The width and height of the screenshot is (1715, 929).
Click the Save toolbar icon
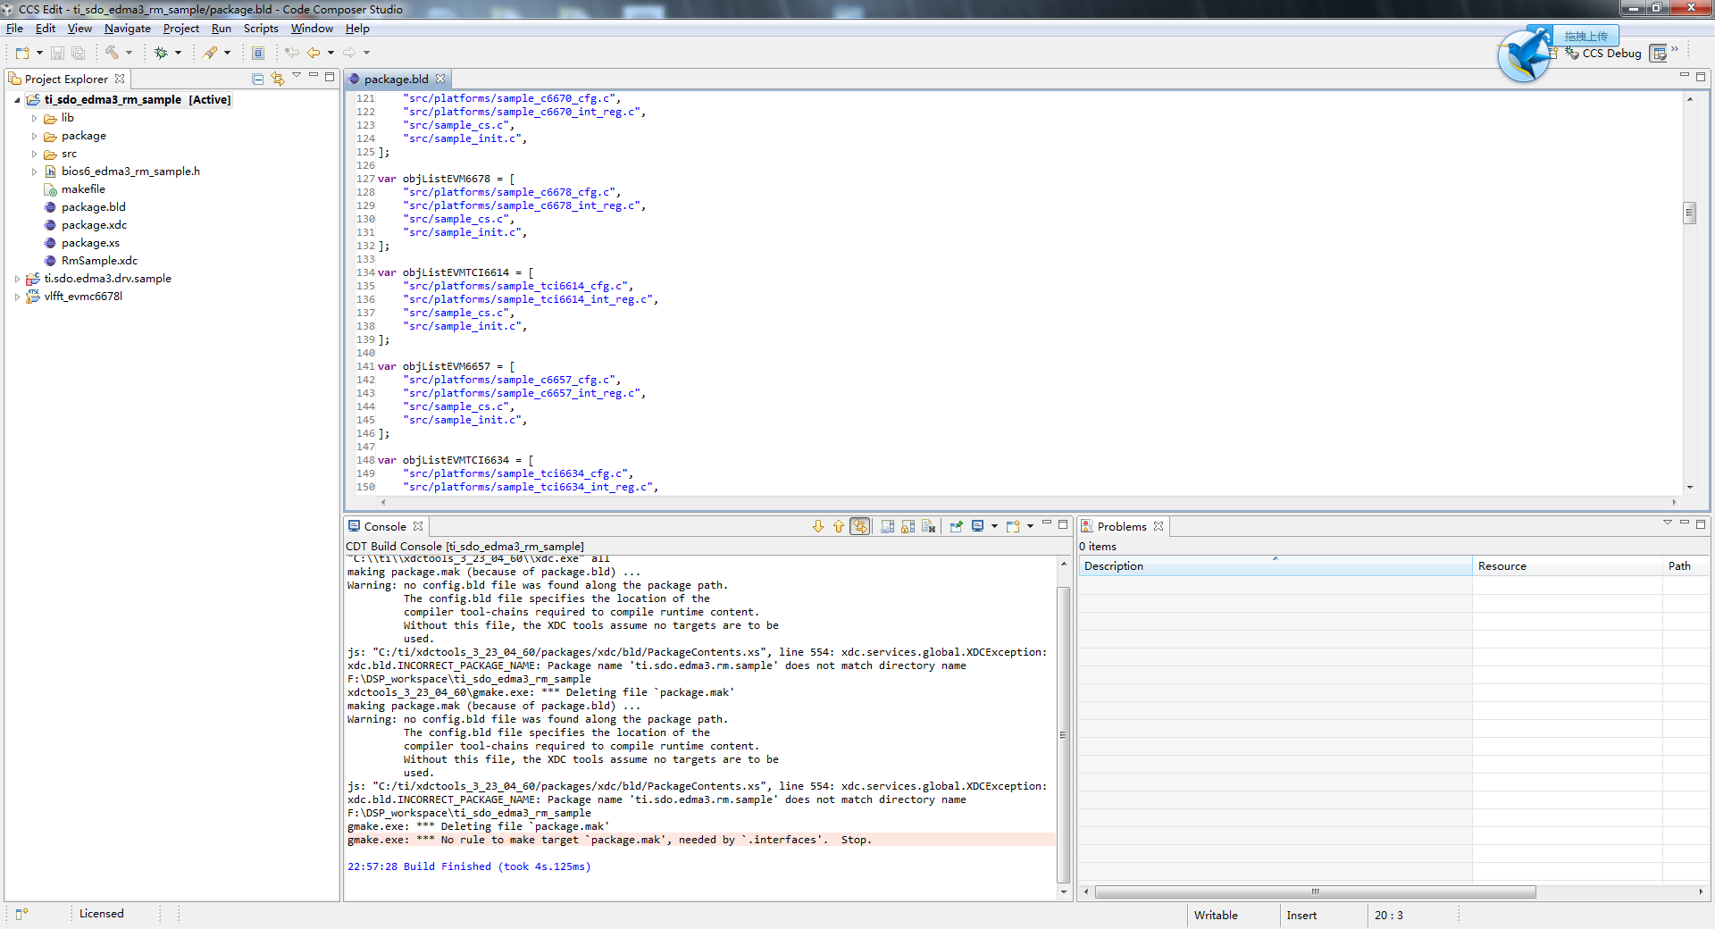tap(57, 53)
